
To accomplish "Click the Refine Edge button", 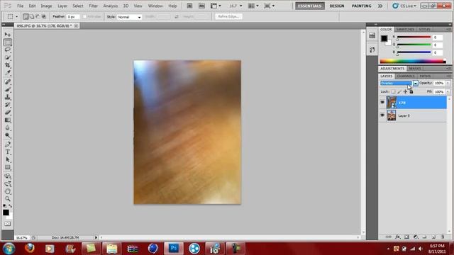I will 228,16.
